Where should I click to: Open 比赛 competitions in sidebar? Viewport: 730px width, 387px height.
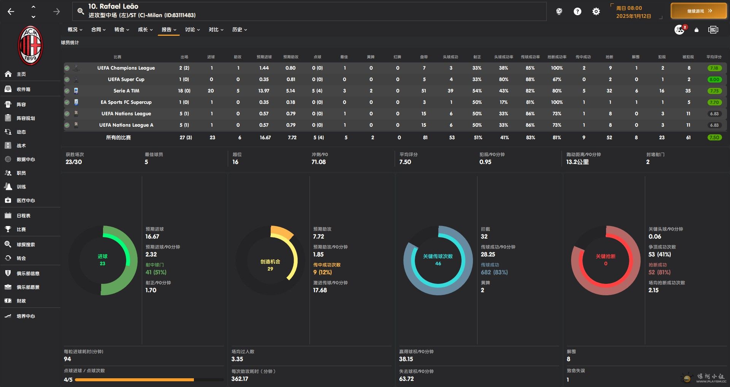pyautogui.click(x=30, y=229)
